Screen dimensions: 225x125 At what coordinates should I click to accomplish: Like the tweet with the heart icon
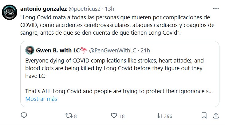coord(114,116)
